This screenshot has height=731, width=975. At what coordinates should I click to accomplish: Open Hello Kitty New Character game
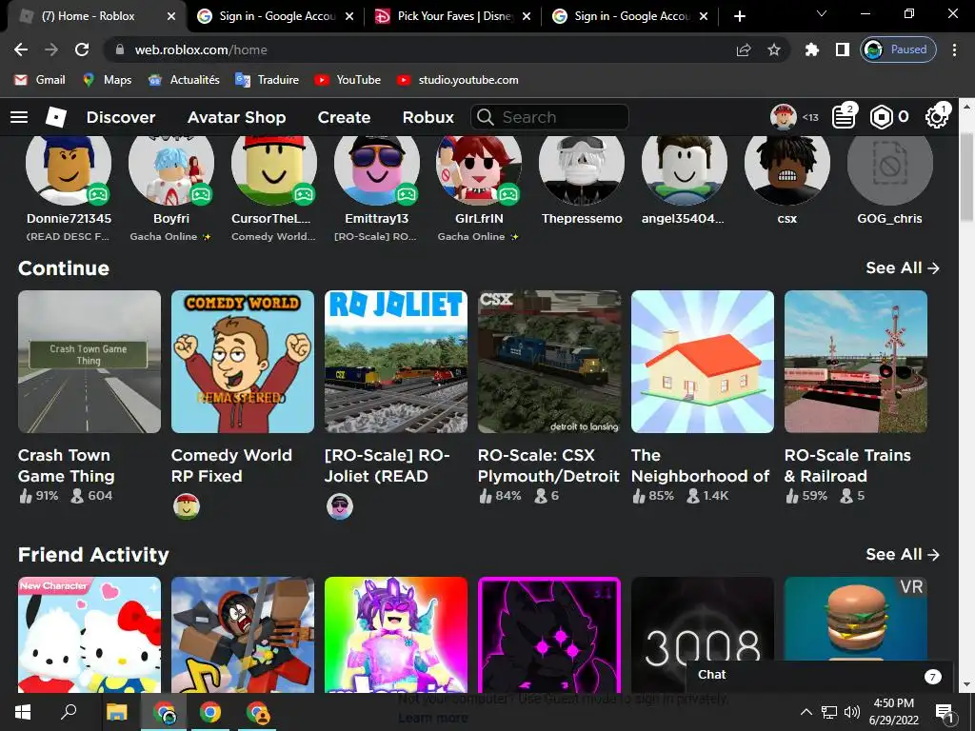90,635
